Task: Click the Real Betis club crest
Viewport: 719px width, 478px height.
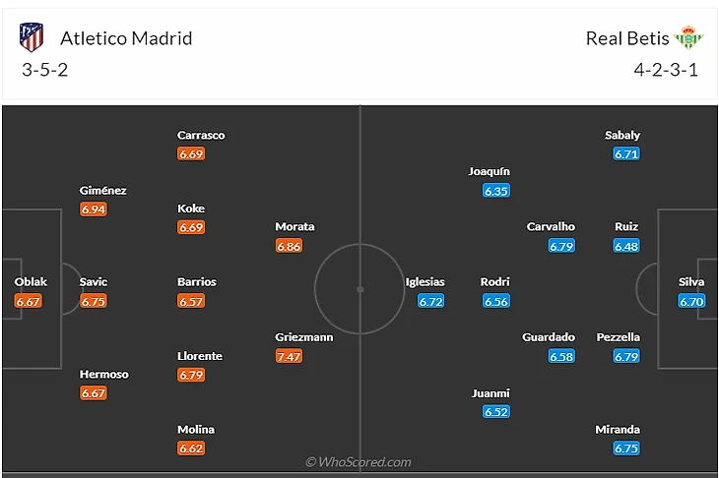Action: [x=688, y=38]
